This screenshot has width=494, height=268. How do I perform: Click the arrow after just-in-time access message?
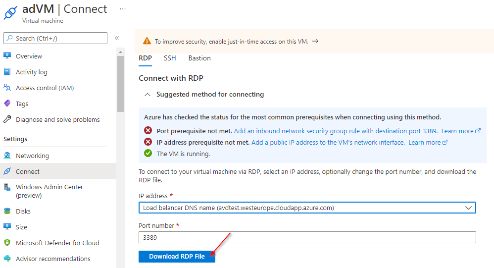315,41
